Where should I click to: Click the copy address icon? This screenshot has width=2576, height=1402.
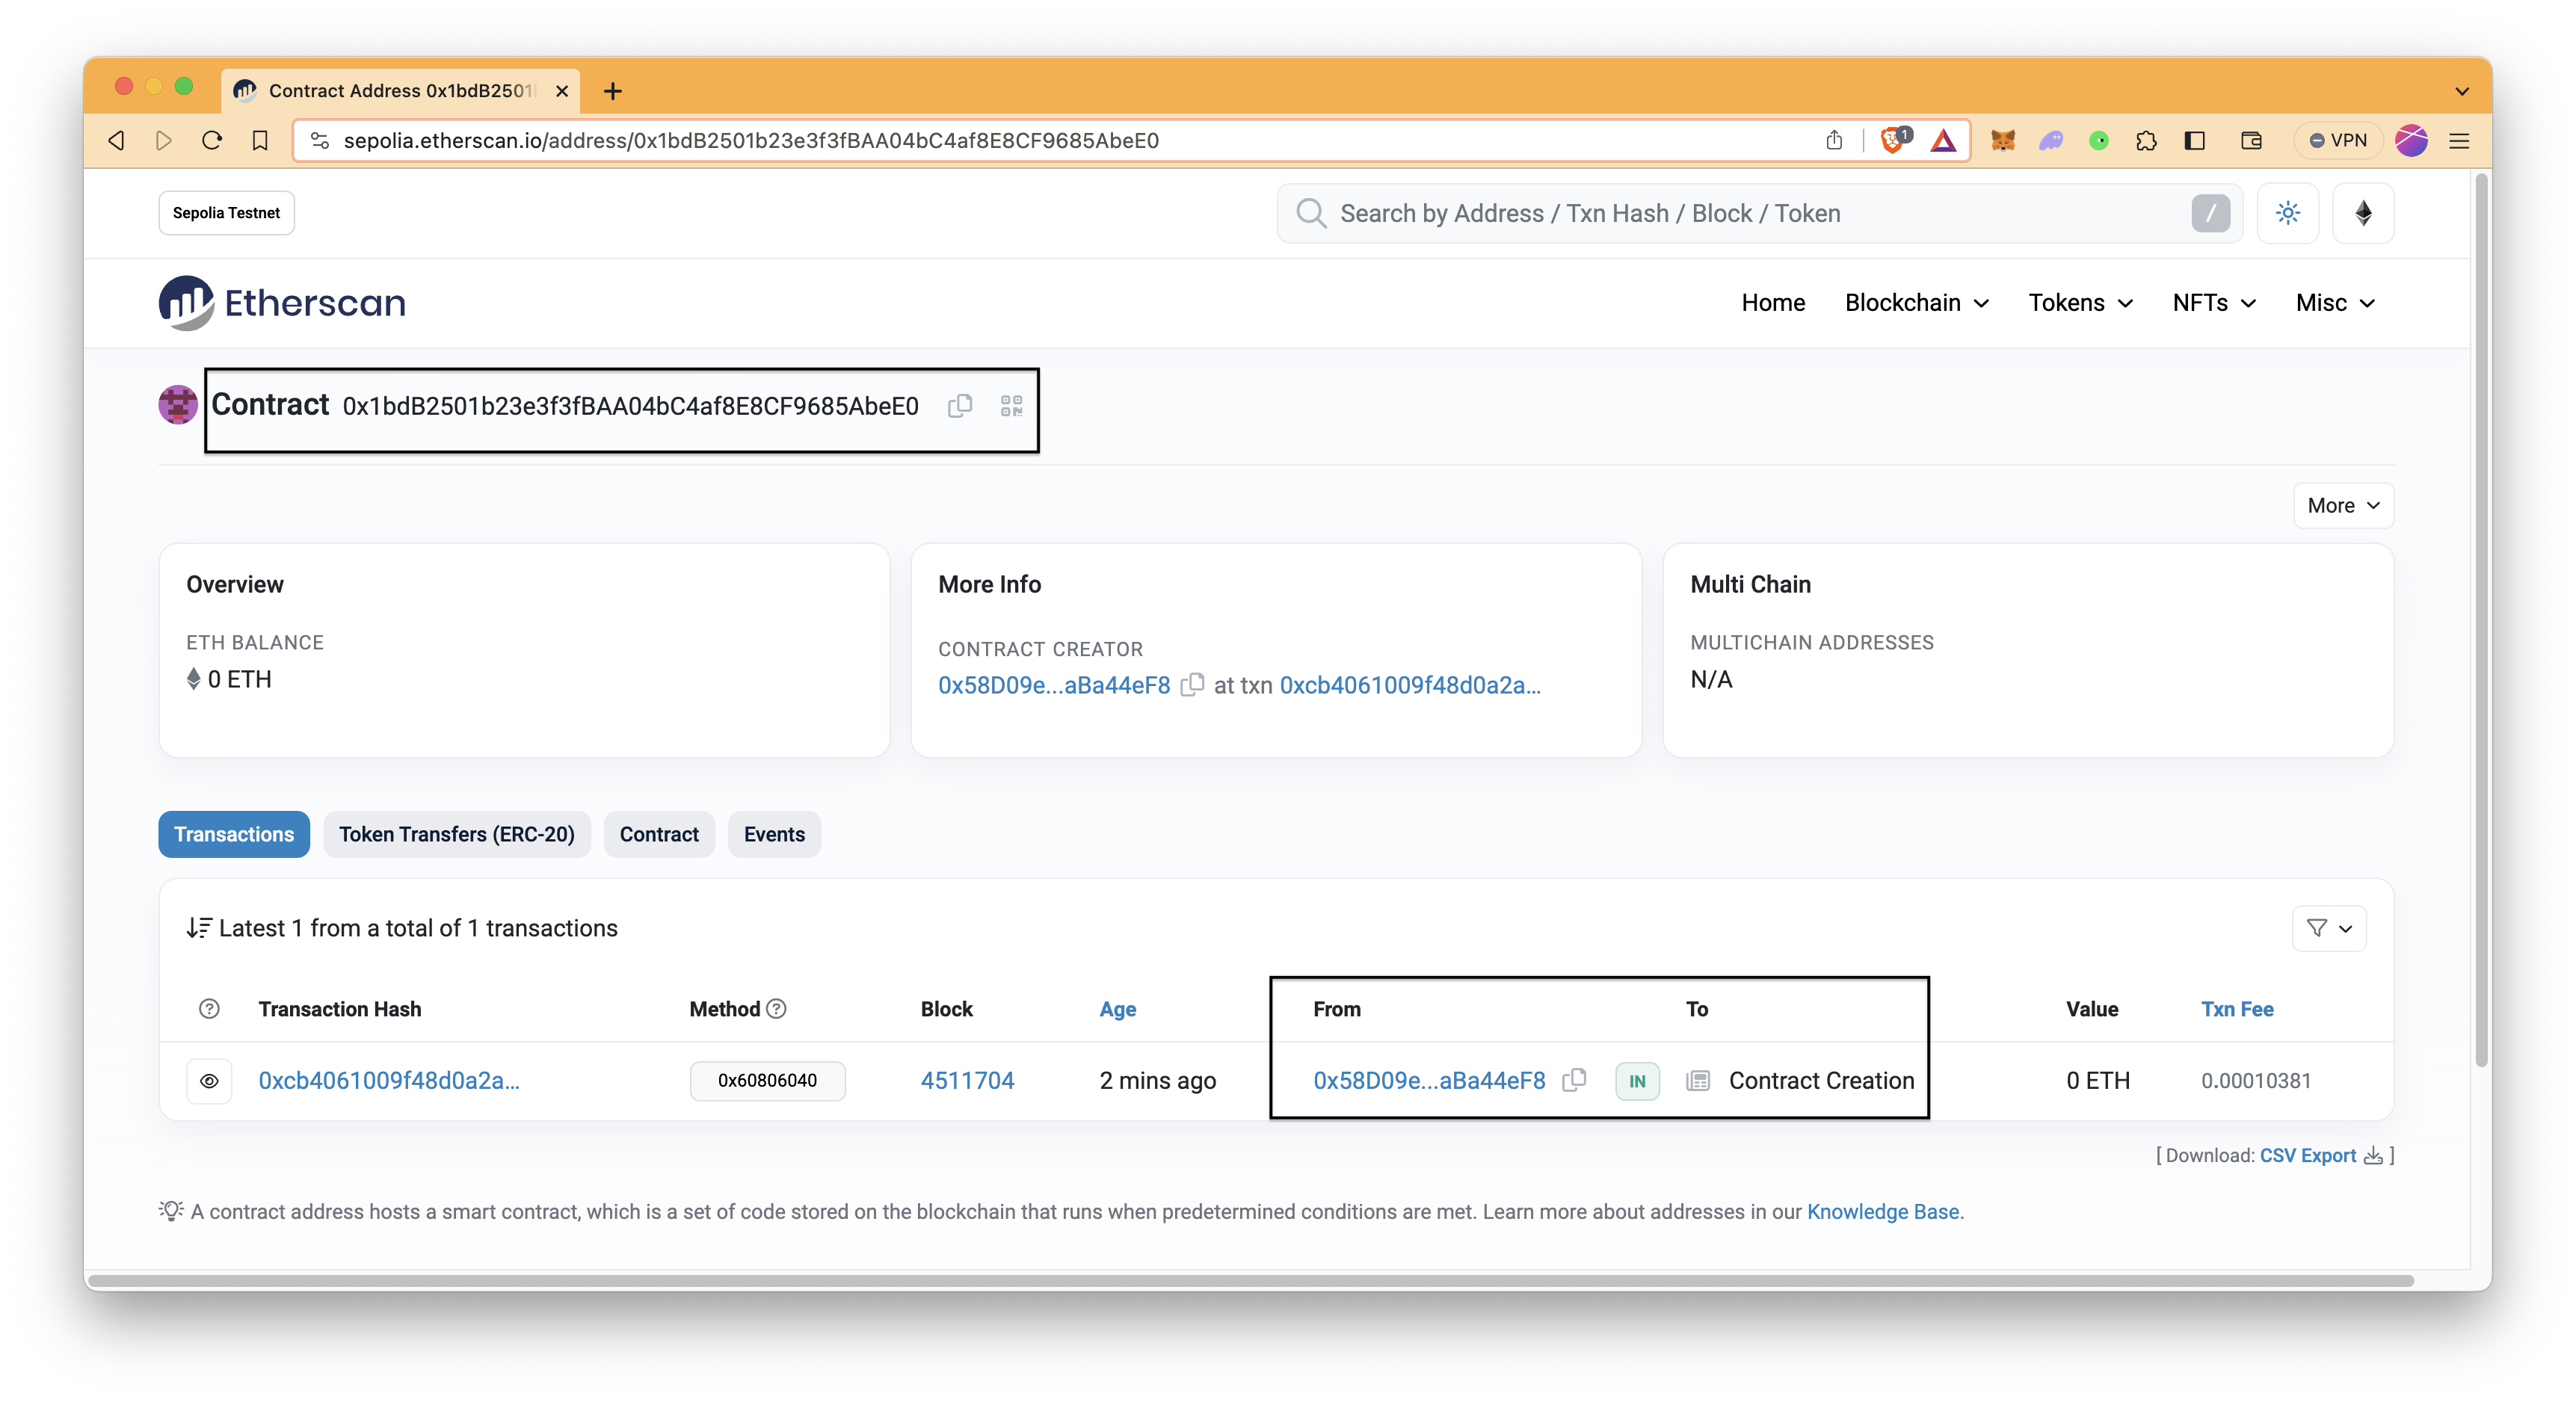[x=961, y=406]
